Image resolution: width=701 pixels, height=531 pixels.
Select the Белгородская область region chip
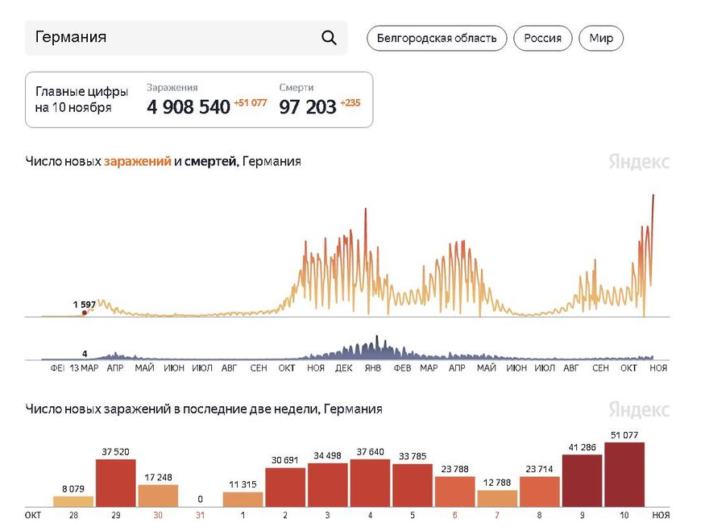(437, 38)
